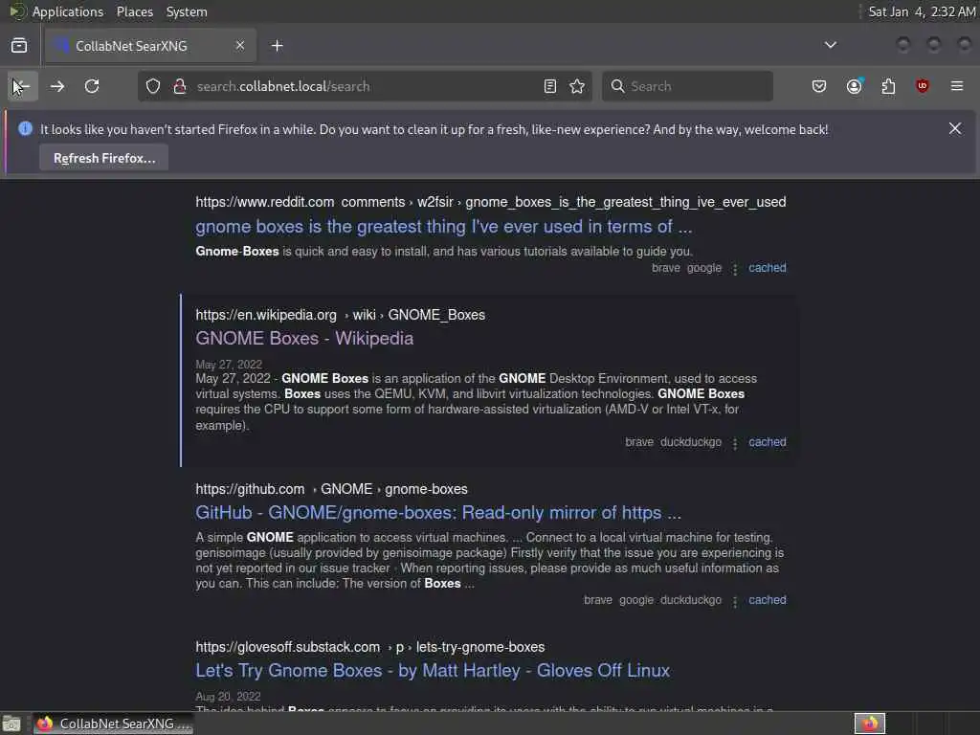Image resolution: width=980 pixels, height=735 pixels.
Task: Bookmark this page with the star icon
Action: click(577, 86)
